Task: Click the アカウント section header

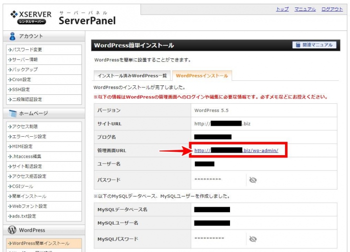Action: click(x=44, y=36)
